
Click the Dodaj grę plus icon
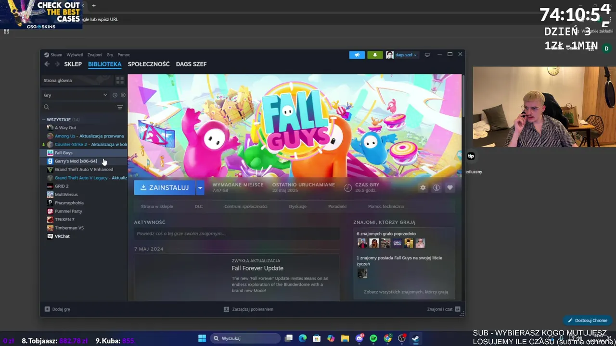point(47,309)
